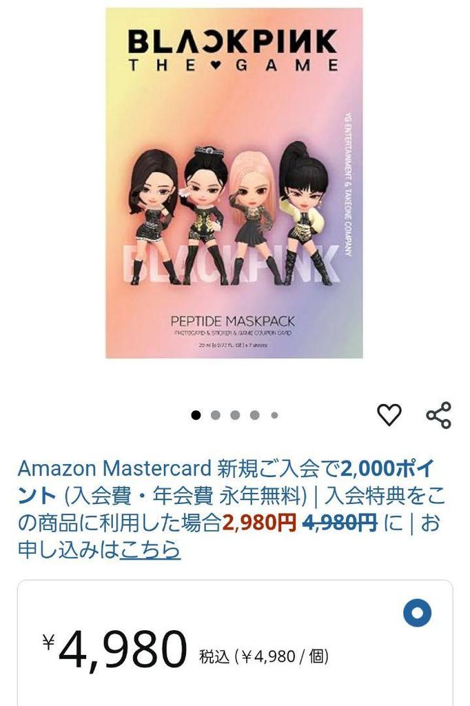
Task: Go to third image carousel dot
Action: click(235, 414)
